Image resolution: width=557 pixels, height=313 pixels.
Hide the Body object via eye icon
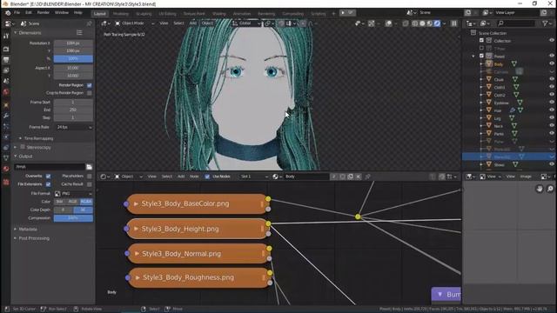tap(552, 63)
